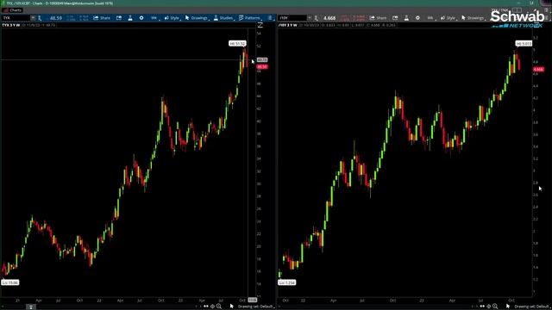
Task: Click the chart grid layout icon
Action: click(517, 10)
